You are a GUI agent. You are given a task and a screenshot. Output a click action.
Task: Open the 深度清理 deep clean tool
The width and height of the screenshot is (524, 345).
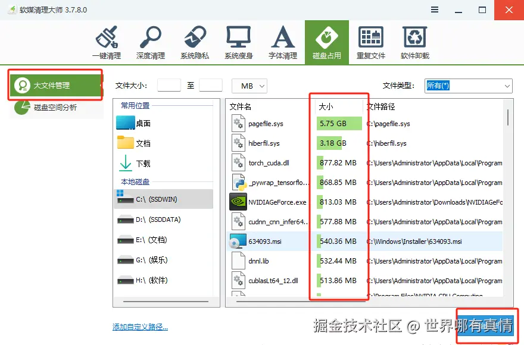[x=151, y=42]
